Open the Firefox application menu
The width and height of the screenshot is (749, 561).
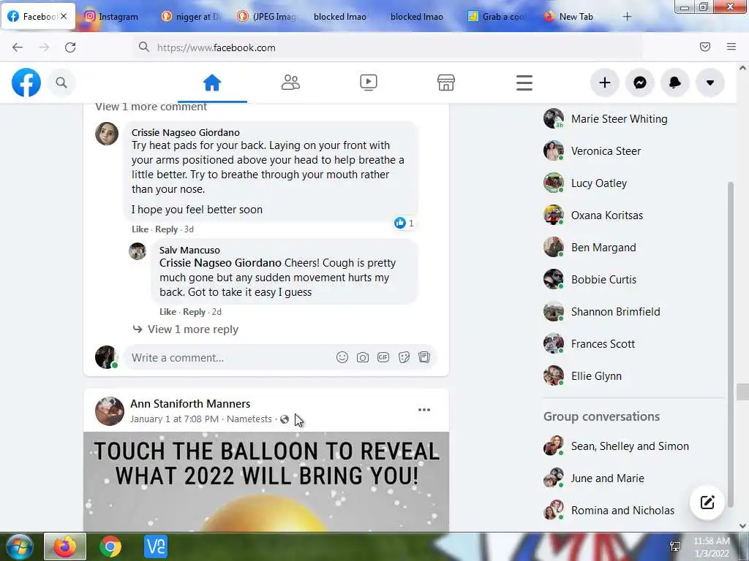[x=731, y=47]
